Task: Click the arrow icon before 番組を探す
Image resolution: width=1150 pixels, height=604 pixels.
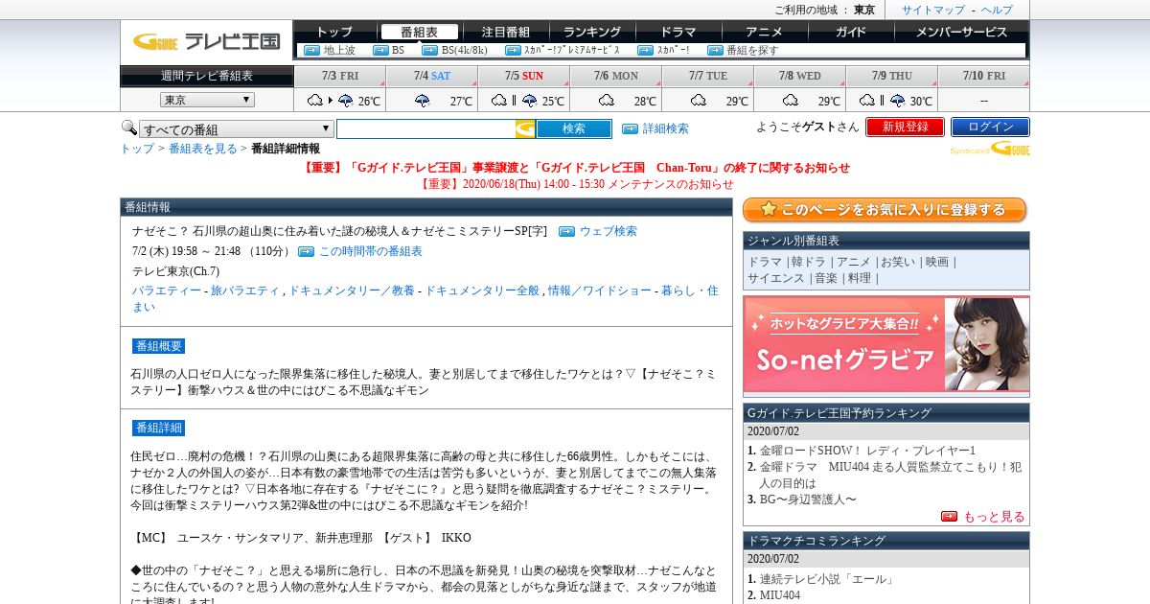Action: pyautogui.click(x=715, y=50)
